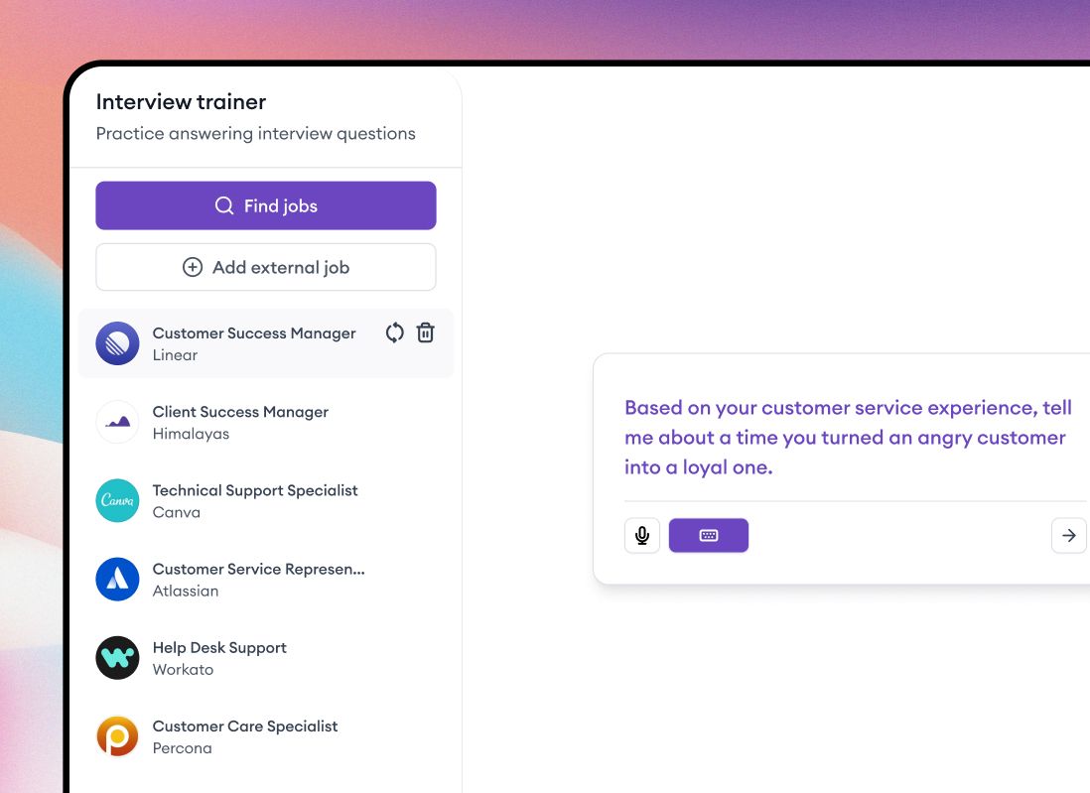
Task: Click the plus icon on Add external job
Action: [x=192, y=266]
